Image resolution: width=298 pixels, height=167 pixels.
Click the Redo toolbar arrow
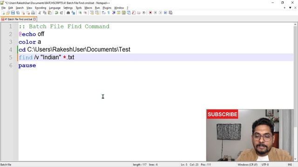[x=61, y=13]
